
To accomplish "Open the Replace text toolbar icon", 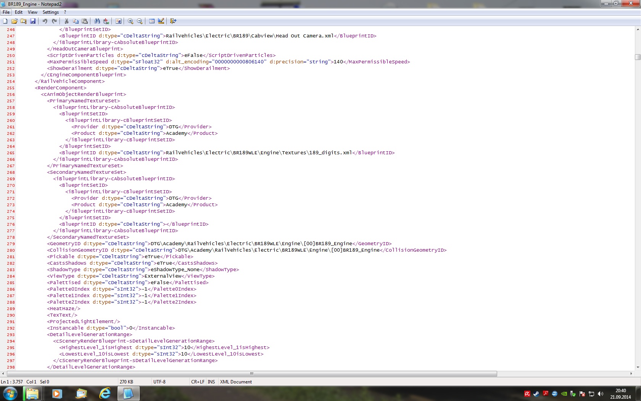I will point(106,21).
